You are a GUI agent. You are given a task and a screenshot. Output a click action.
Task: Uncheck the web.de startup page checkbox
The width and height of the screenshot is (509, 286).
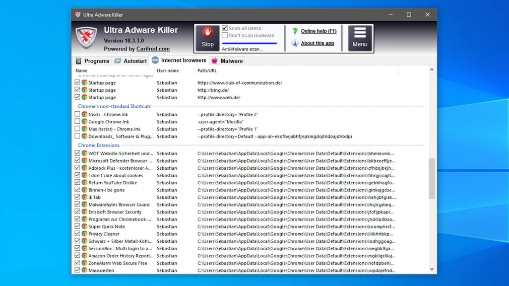click(x=77, y=97)
